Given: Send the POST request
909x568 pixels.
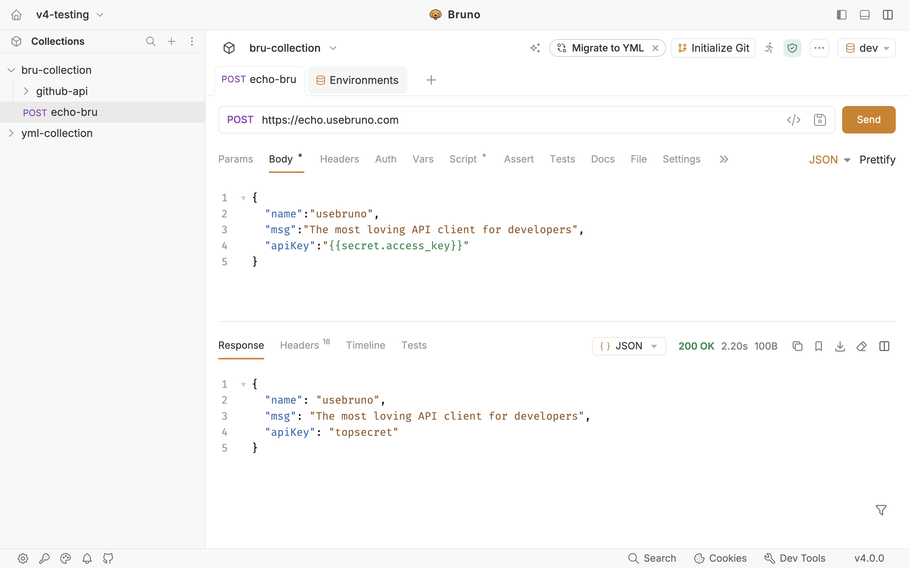Looking at the screenshot, I should [x=869, y=120].
